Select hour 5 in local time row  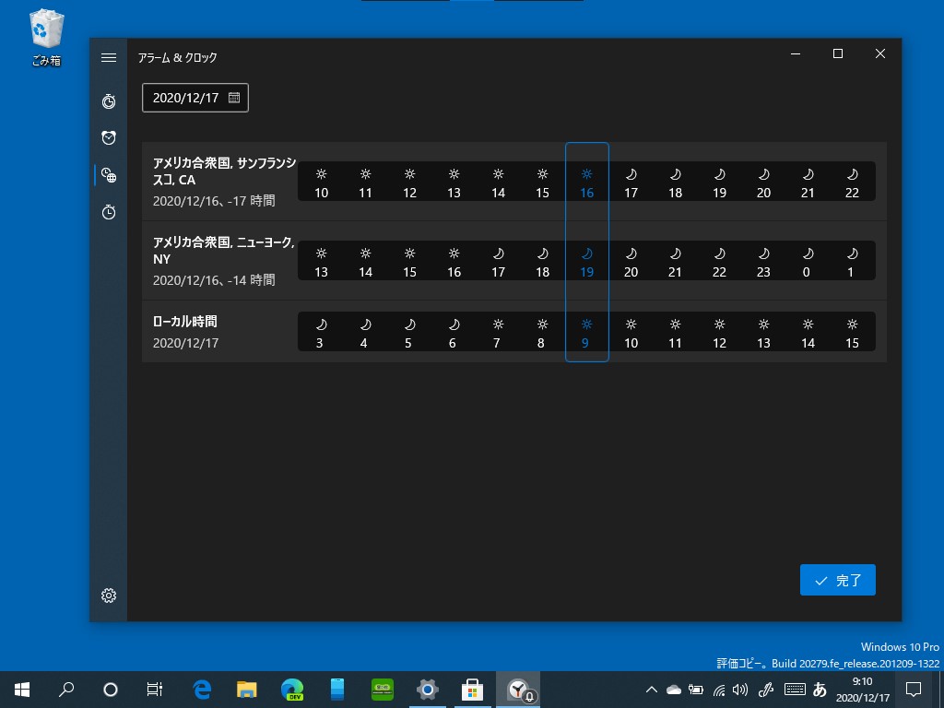click(408, 334)
